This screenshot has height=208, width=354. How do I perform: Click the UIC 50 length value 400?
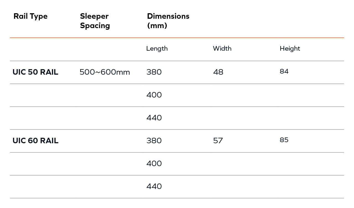coord(154,95)
